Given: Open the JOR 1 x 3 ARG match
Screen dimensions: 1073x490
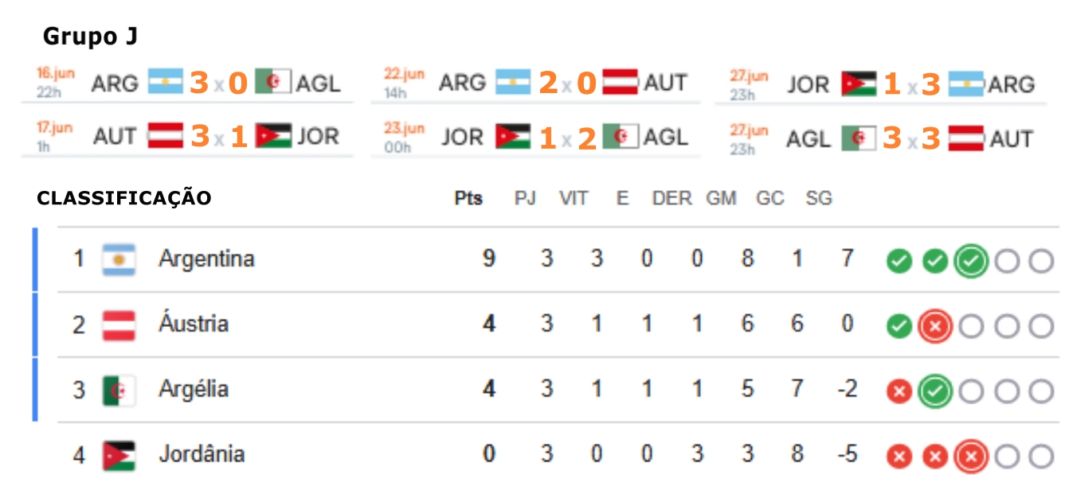Looking at the screenshot, I should pos(880,84).
